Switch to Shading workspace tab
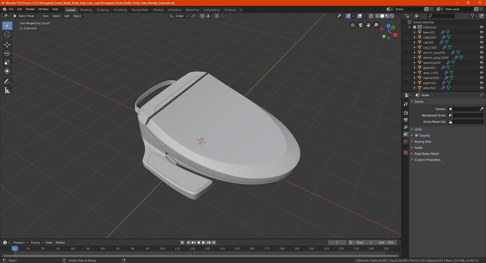The width and height of the screenshot is (486, 263). pyautogui.click(x=158, y=10)
